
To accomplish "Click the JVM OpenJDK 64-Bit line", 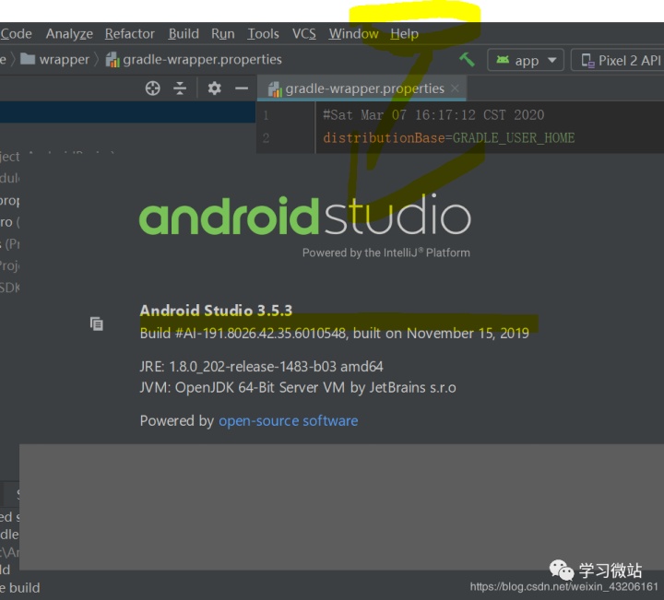I will point(298,388).
